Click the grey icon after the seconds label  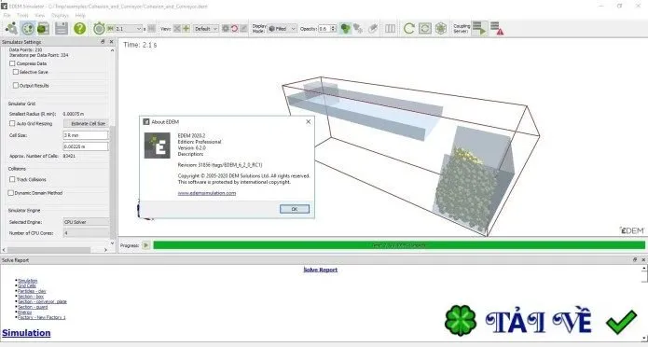click(x=152, y=29)
